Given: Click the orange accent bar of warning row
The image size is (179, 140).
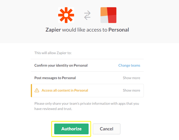Looking at the screenshot, I should coord(31,90).
